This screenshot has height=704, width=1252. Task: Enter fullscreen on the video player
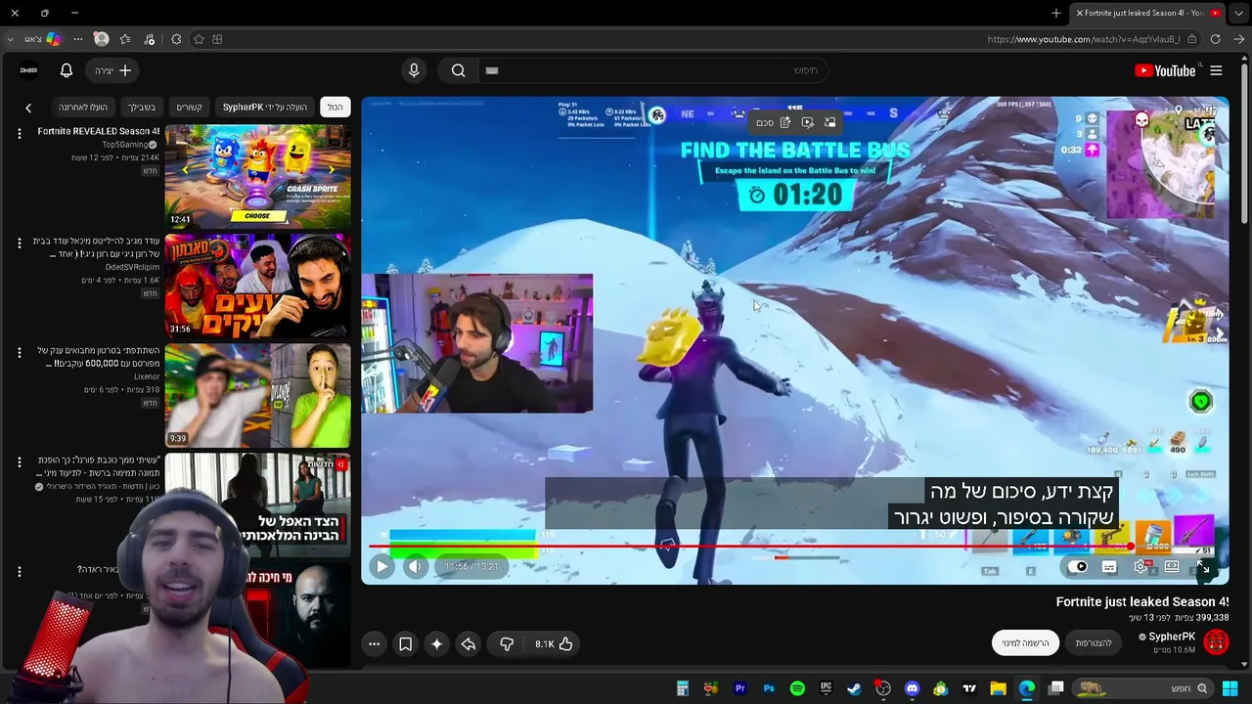[1203, 566]
